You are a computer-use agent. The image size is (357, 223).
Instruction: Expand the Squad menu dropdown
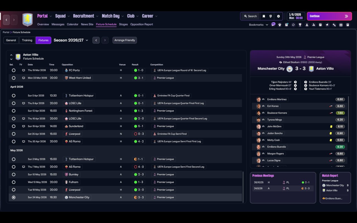(x=69, y=16)
